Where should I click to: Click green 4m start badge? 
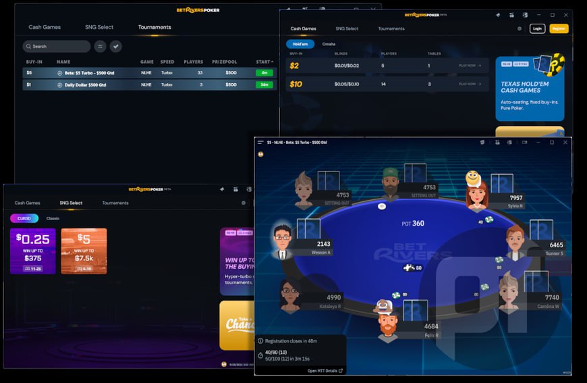pyautogui.click(x=264, y=73)
